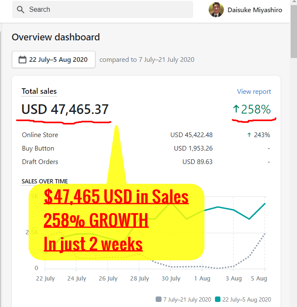Click the SALES OVER TIME chart label

pos(45,181)
